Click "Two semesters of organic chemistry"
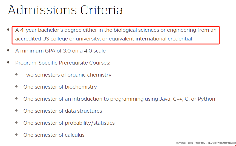 tap(67, 75)
